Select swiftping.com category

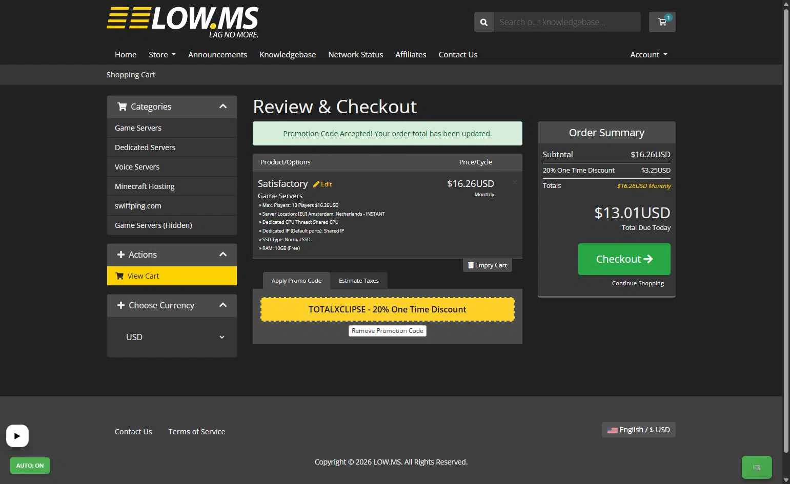tap(172, 206)
